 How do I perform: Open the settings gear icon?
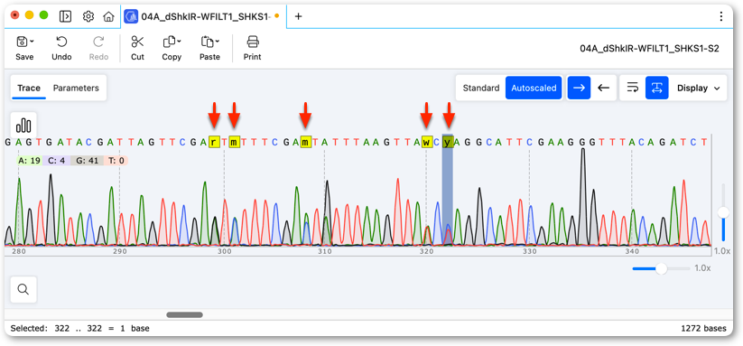88,16
